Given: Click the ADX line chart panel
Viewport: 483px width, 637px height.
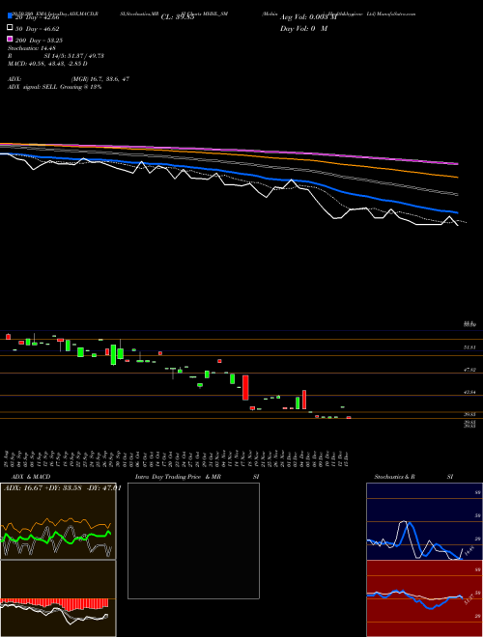Looking at the screenshot, I should (x=58, y=521).
